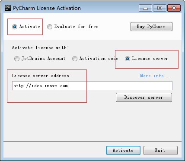Maximize the License Activation window

click(x=159, y=8)
